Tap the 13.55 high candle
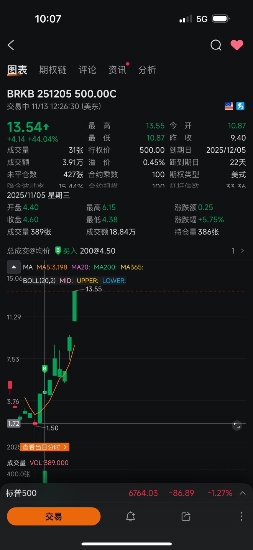253x550 pixels. pyautogui.click(x=75, y=306)
